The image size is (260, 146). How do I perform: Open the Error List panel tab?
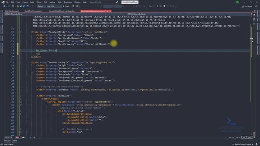tap(7, 141)
